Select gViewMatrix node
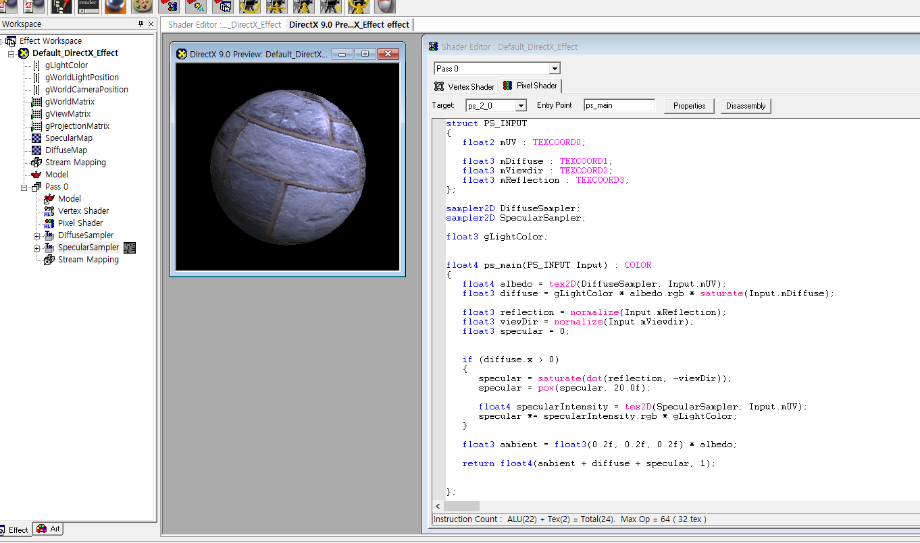This screenshot has width=920, height=543. [x=68, y=114]
